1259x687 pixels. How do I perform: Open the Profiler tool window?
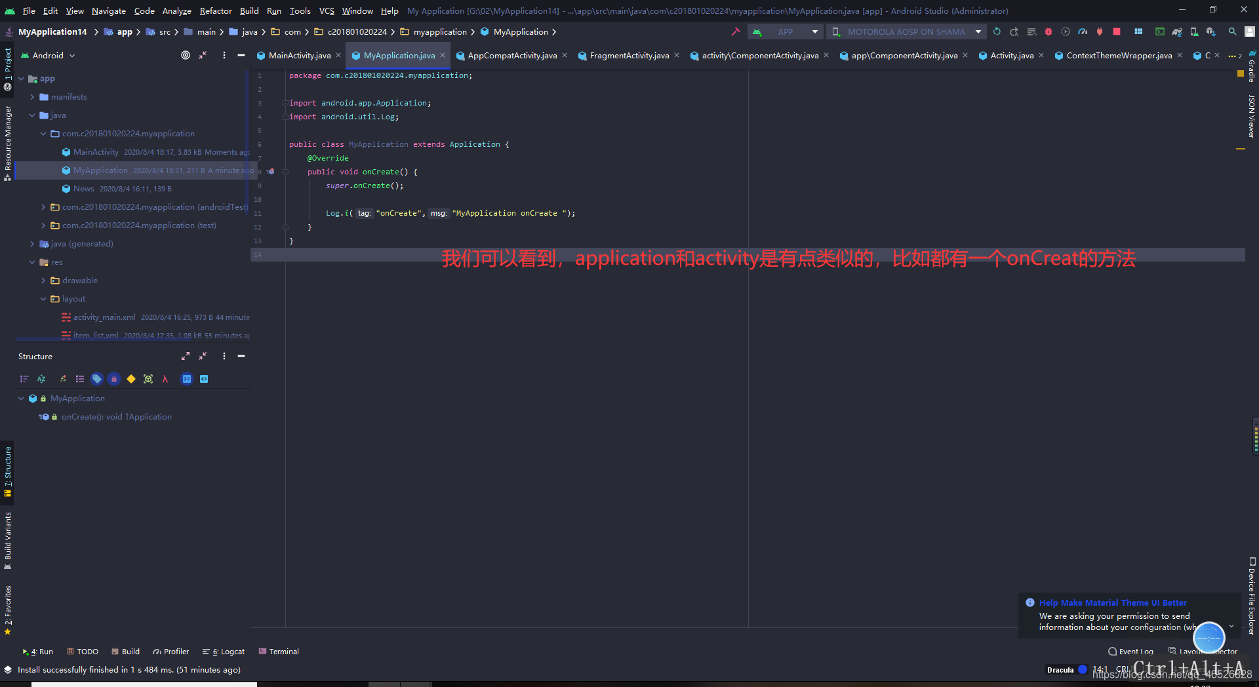(x=171, y=652)
